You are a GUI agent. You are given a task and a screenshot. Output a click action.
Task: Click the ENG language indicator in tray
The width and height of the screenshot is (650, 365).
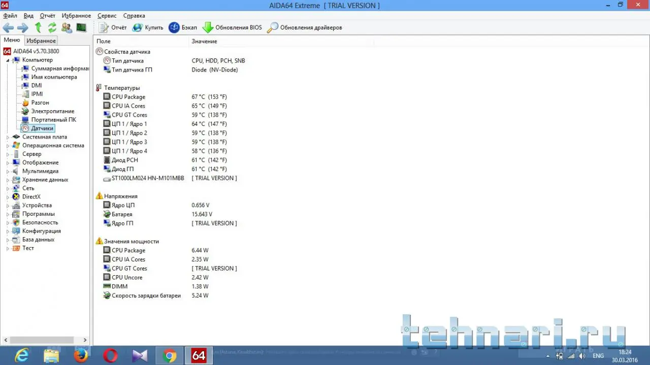[598, 356]
